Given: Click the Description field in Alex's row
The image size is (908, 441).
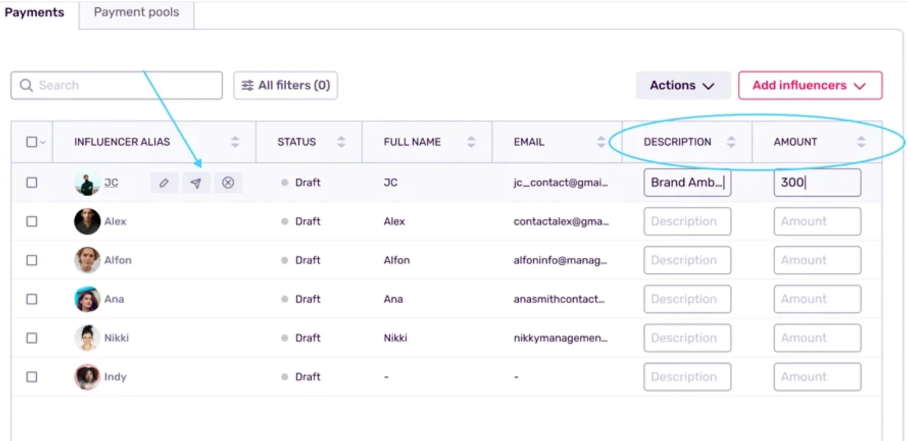Looking at the screenshot, I should pos(687,221).
